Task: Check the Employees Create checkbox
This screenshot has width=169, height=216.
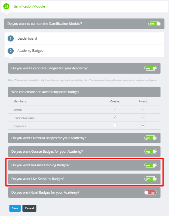Action: tap(115, 125)
